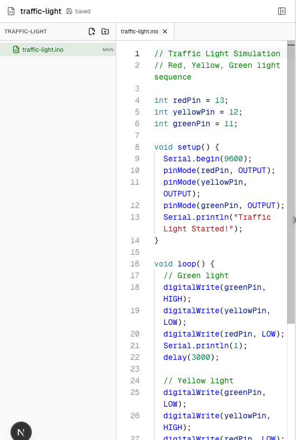Close the traffic-light.ino tab

point(165,31)
